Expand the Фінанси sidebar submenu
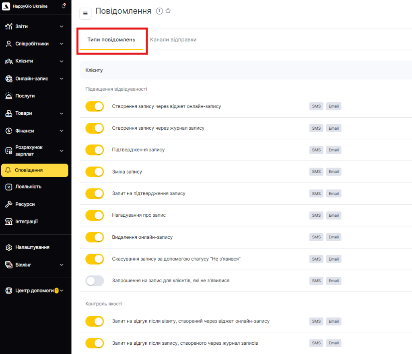The width and height of the screenshot is (412, 354). click(x=62, y=131)
